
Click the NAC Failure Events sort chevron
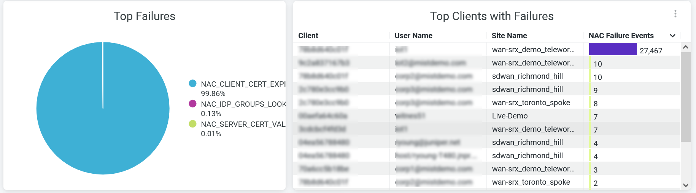point(672,36)
